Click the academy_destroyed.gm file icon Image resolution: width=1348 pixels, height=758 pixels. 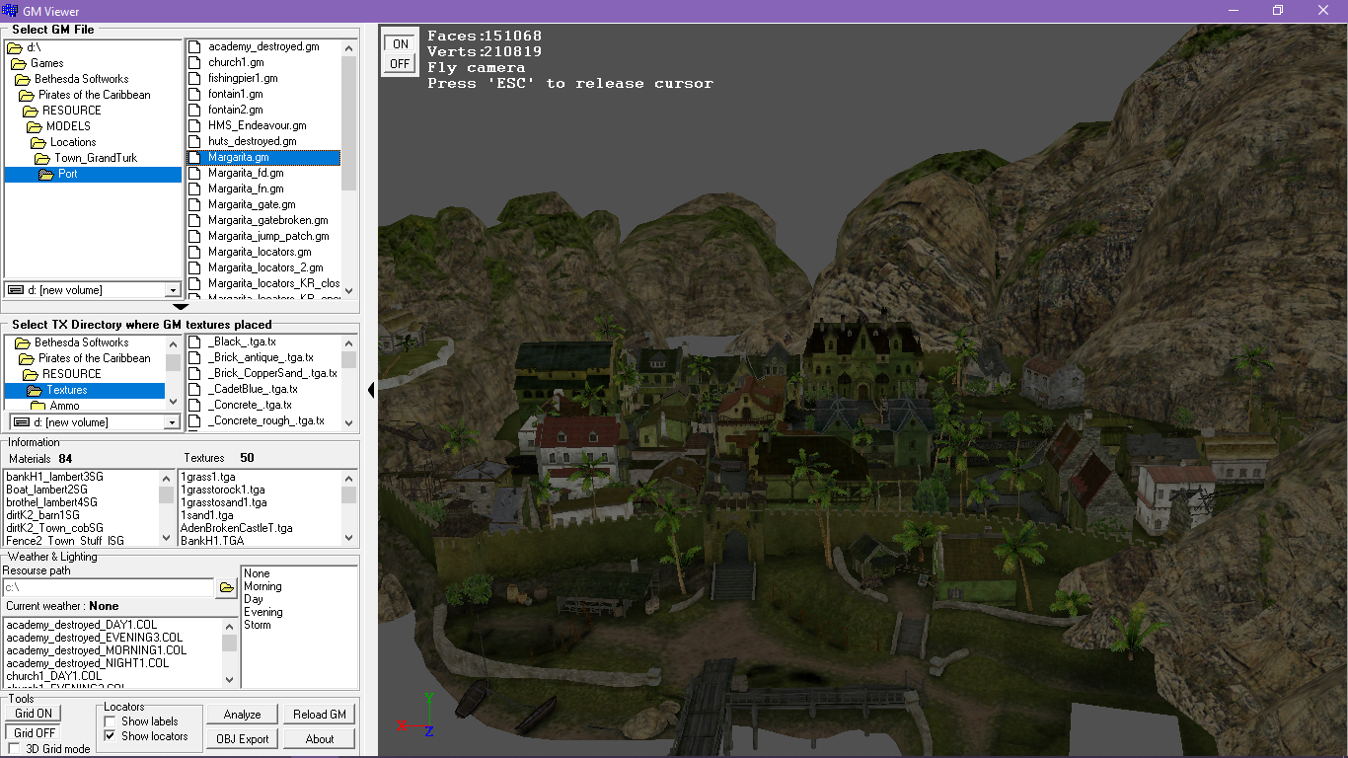click(x=194, y=46)
